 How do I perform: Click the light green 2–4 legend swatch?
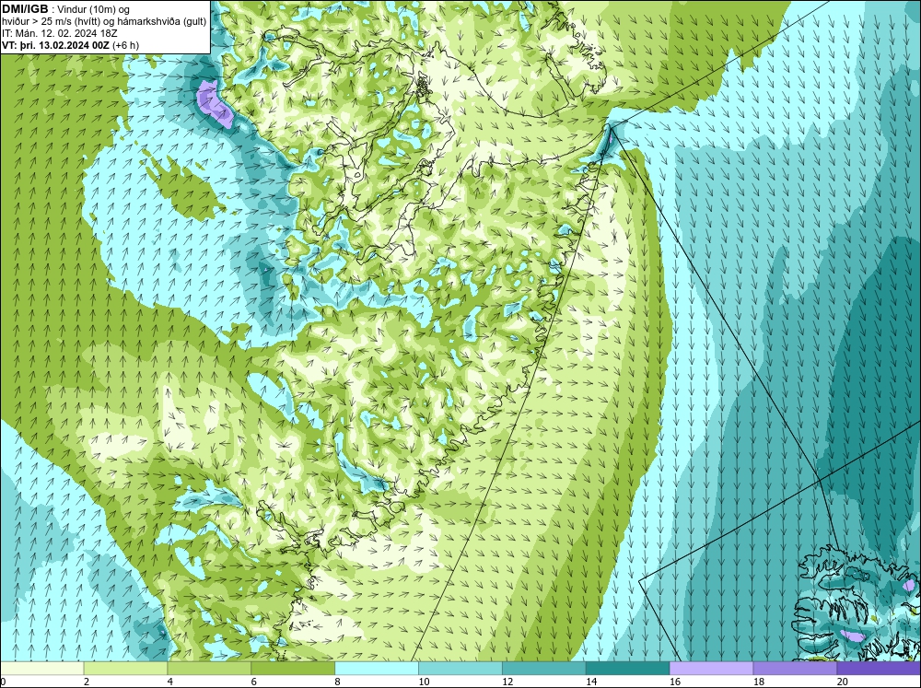point(125,668)
